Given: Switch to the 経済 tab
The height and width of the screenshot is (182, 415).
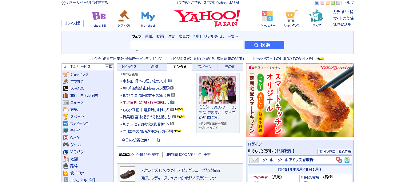Looking at the screenshot, I should coord(154,67).
